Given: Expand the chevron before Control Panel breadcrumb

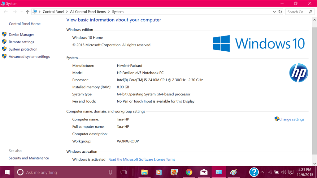Looking at the screenshot, I should 40,12.
